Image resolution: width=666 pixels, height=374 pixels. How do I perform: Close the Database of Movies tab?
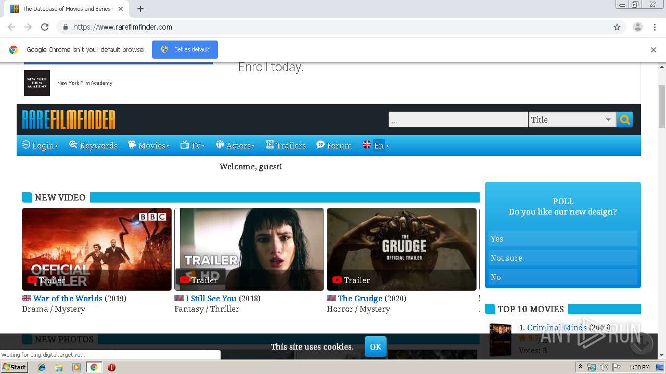[121, 9]
